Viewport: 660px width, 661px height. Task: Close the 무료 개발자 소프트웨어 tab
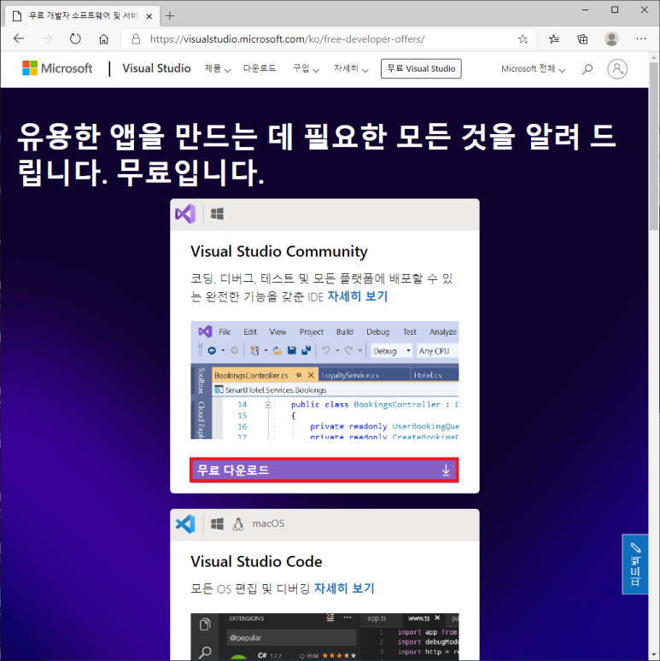(x=149, y=16)
